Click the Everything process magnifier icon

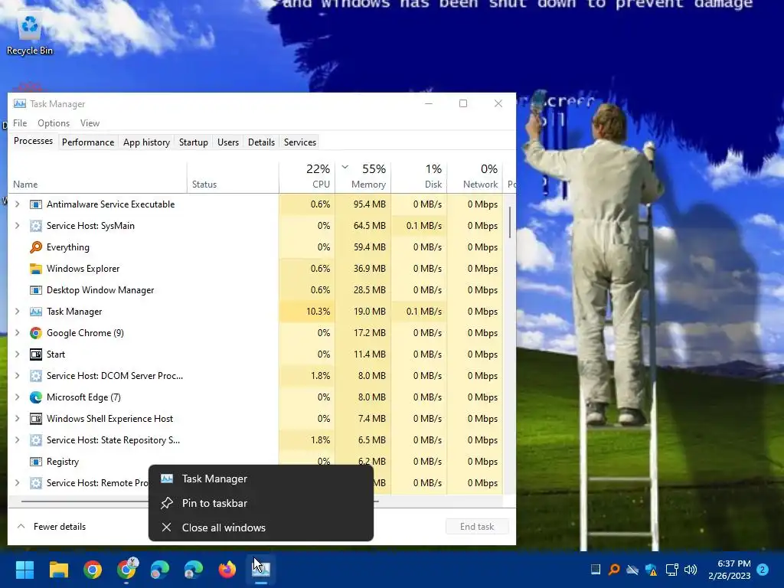(35, 247)
